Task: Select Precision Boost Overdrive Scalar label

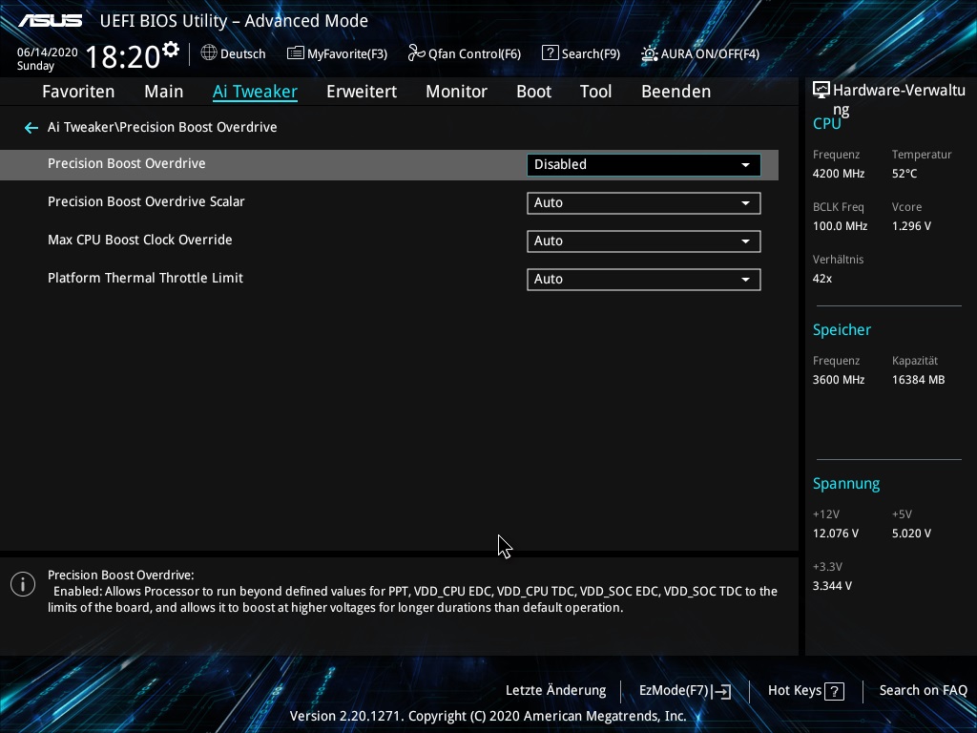Action: [146, 202]
